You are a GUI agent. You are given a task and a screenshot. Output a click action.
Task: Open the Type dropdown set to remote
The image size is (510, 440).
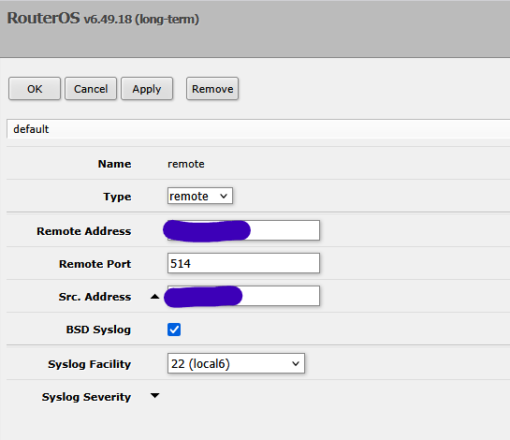point(200,196)
